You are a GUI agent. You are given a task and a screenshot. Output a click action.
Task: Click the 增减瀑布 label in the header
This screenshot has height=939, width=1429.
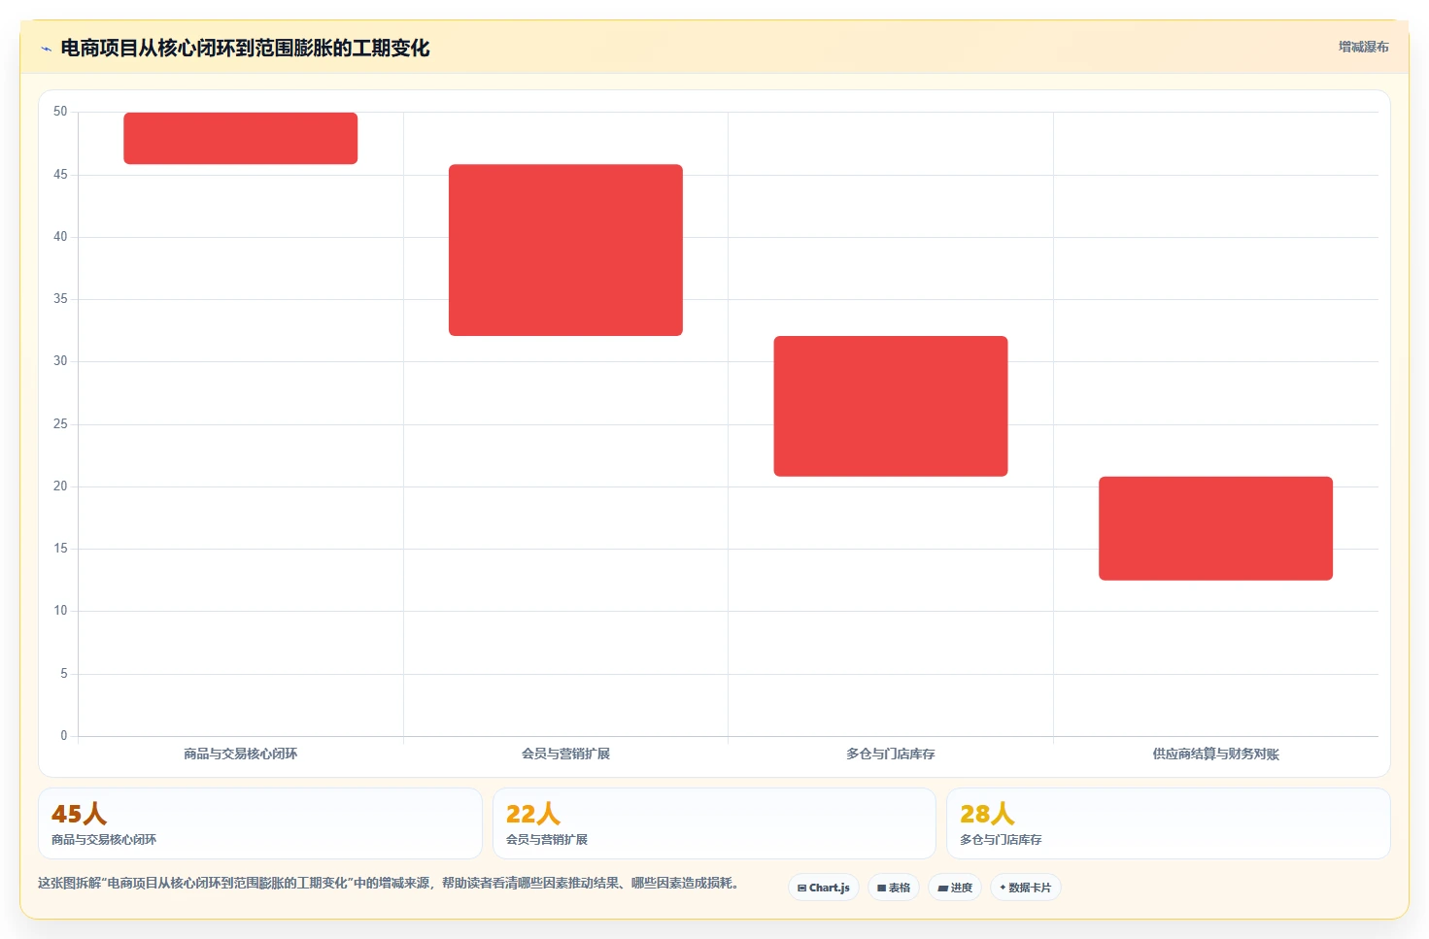(1363, 47)
